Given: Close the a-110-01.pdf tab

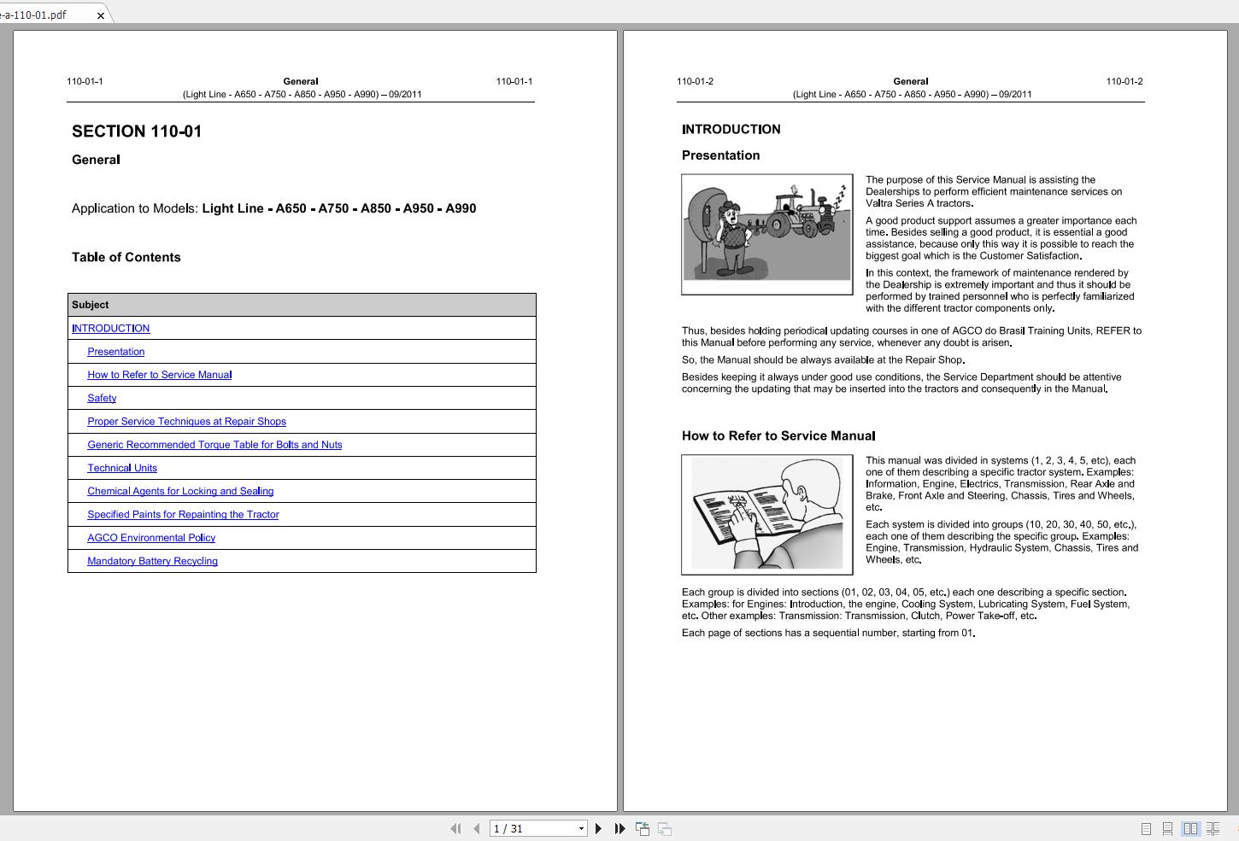Looking at the screenshot, I should click(101, 15).
